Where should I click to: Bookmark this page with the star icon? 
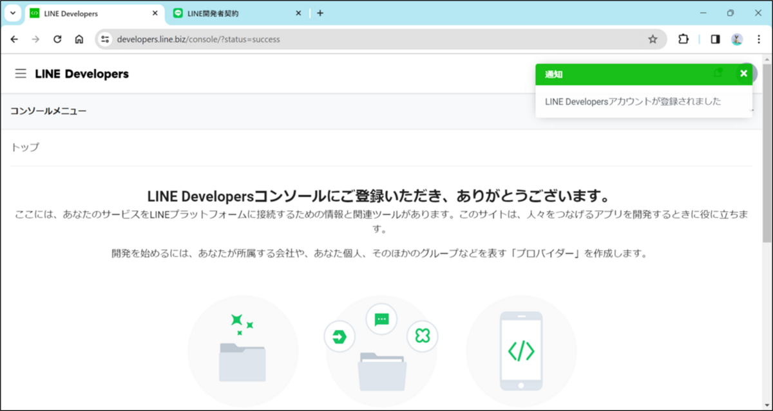(653, 39)
